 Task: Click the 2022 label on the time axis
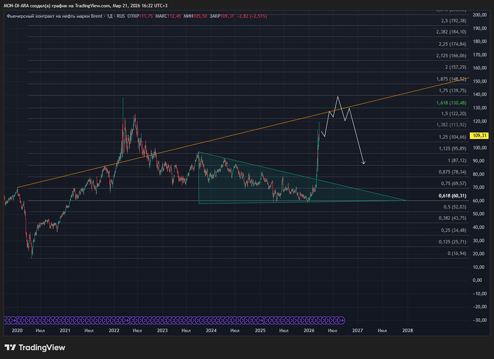(x=114, y=330)
